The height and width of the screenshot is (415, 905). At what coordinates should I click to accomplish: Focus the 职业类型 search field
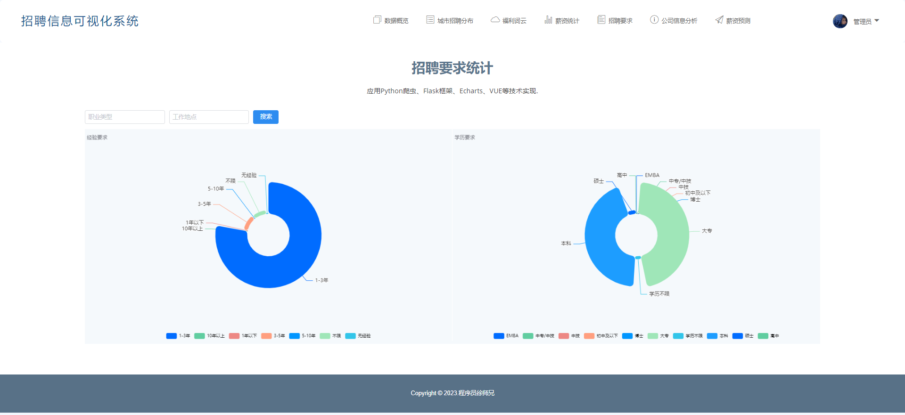coord(125,117)
